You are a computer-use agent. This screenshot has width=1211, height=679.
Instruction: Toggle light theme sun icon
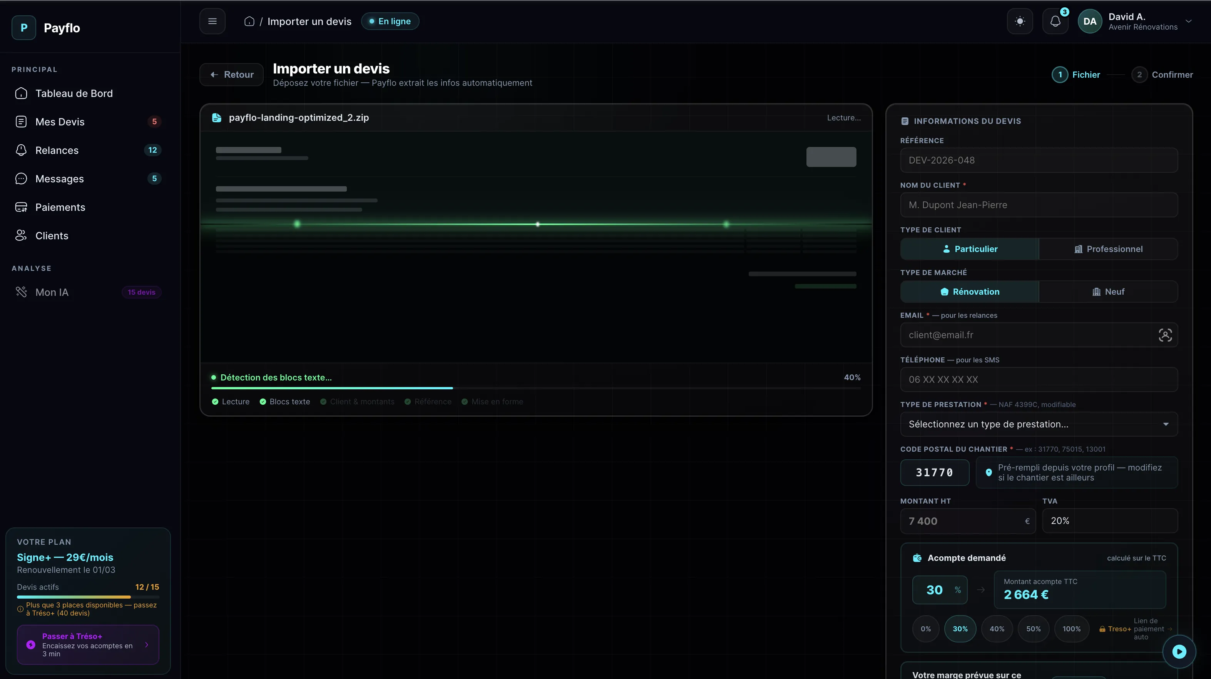click(x=1020, y=21)
